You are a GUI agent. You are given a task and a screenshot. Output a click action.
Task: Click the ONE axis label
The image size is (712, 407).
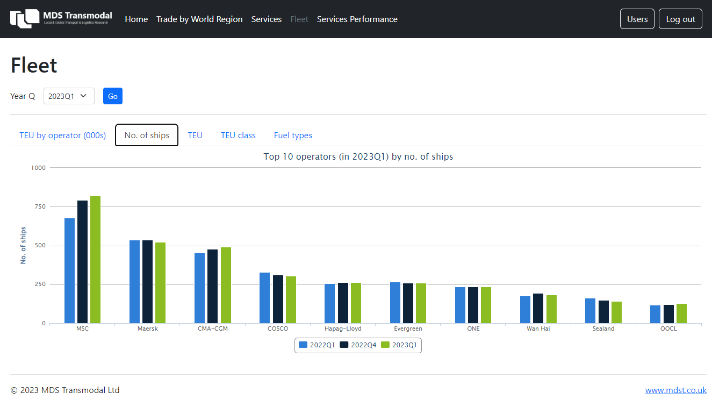click(473, 329)
